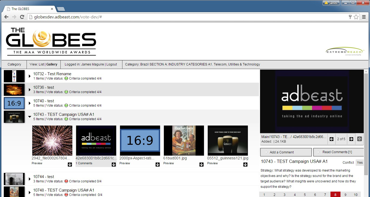Screen dimensions: 370x197
Task: Download 05512_guinness121.jpg with its arrow icon
Action: [x=245, y=164]
